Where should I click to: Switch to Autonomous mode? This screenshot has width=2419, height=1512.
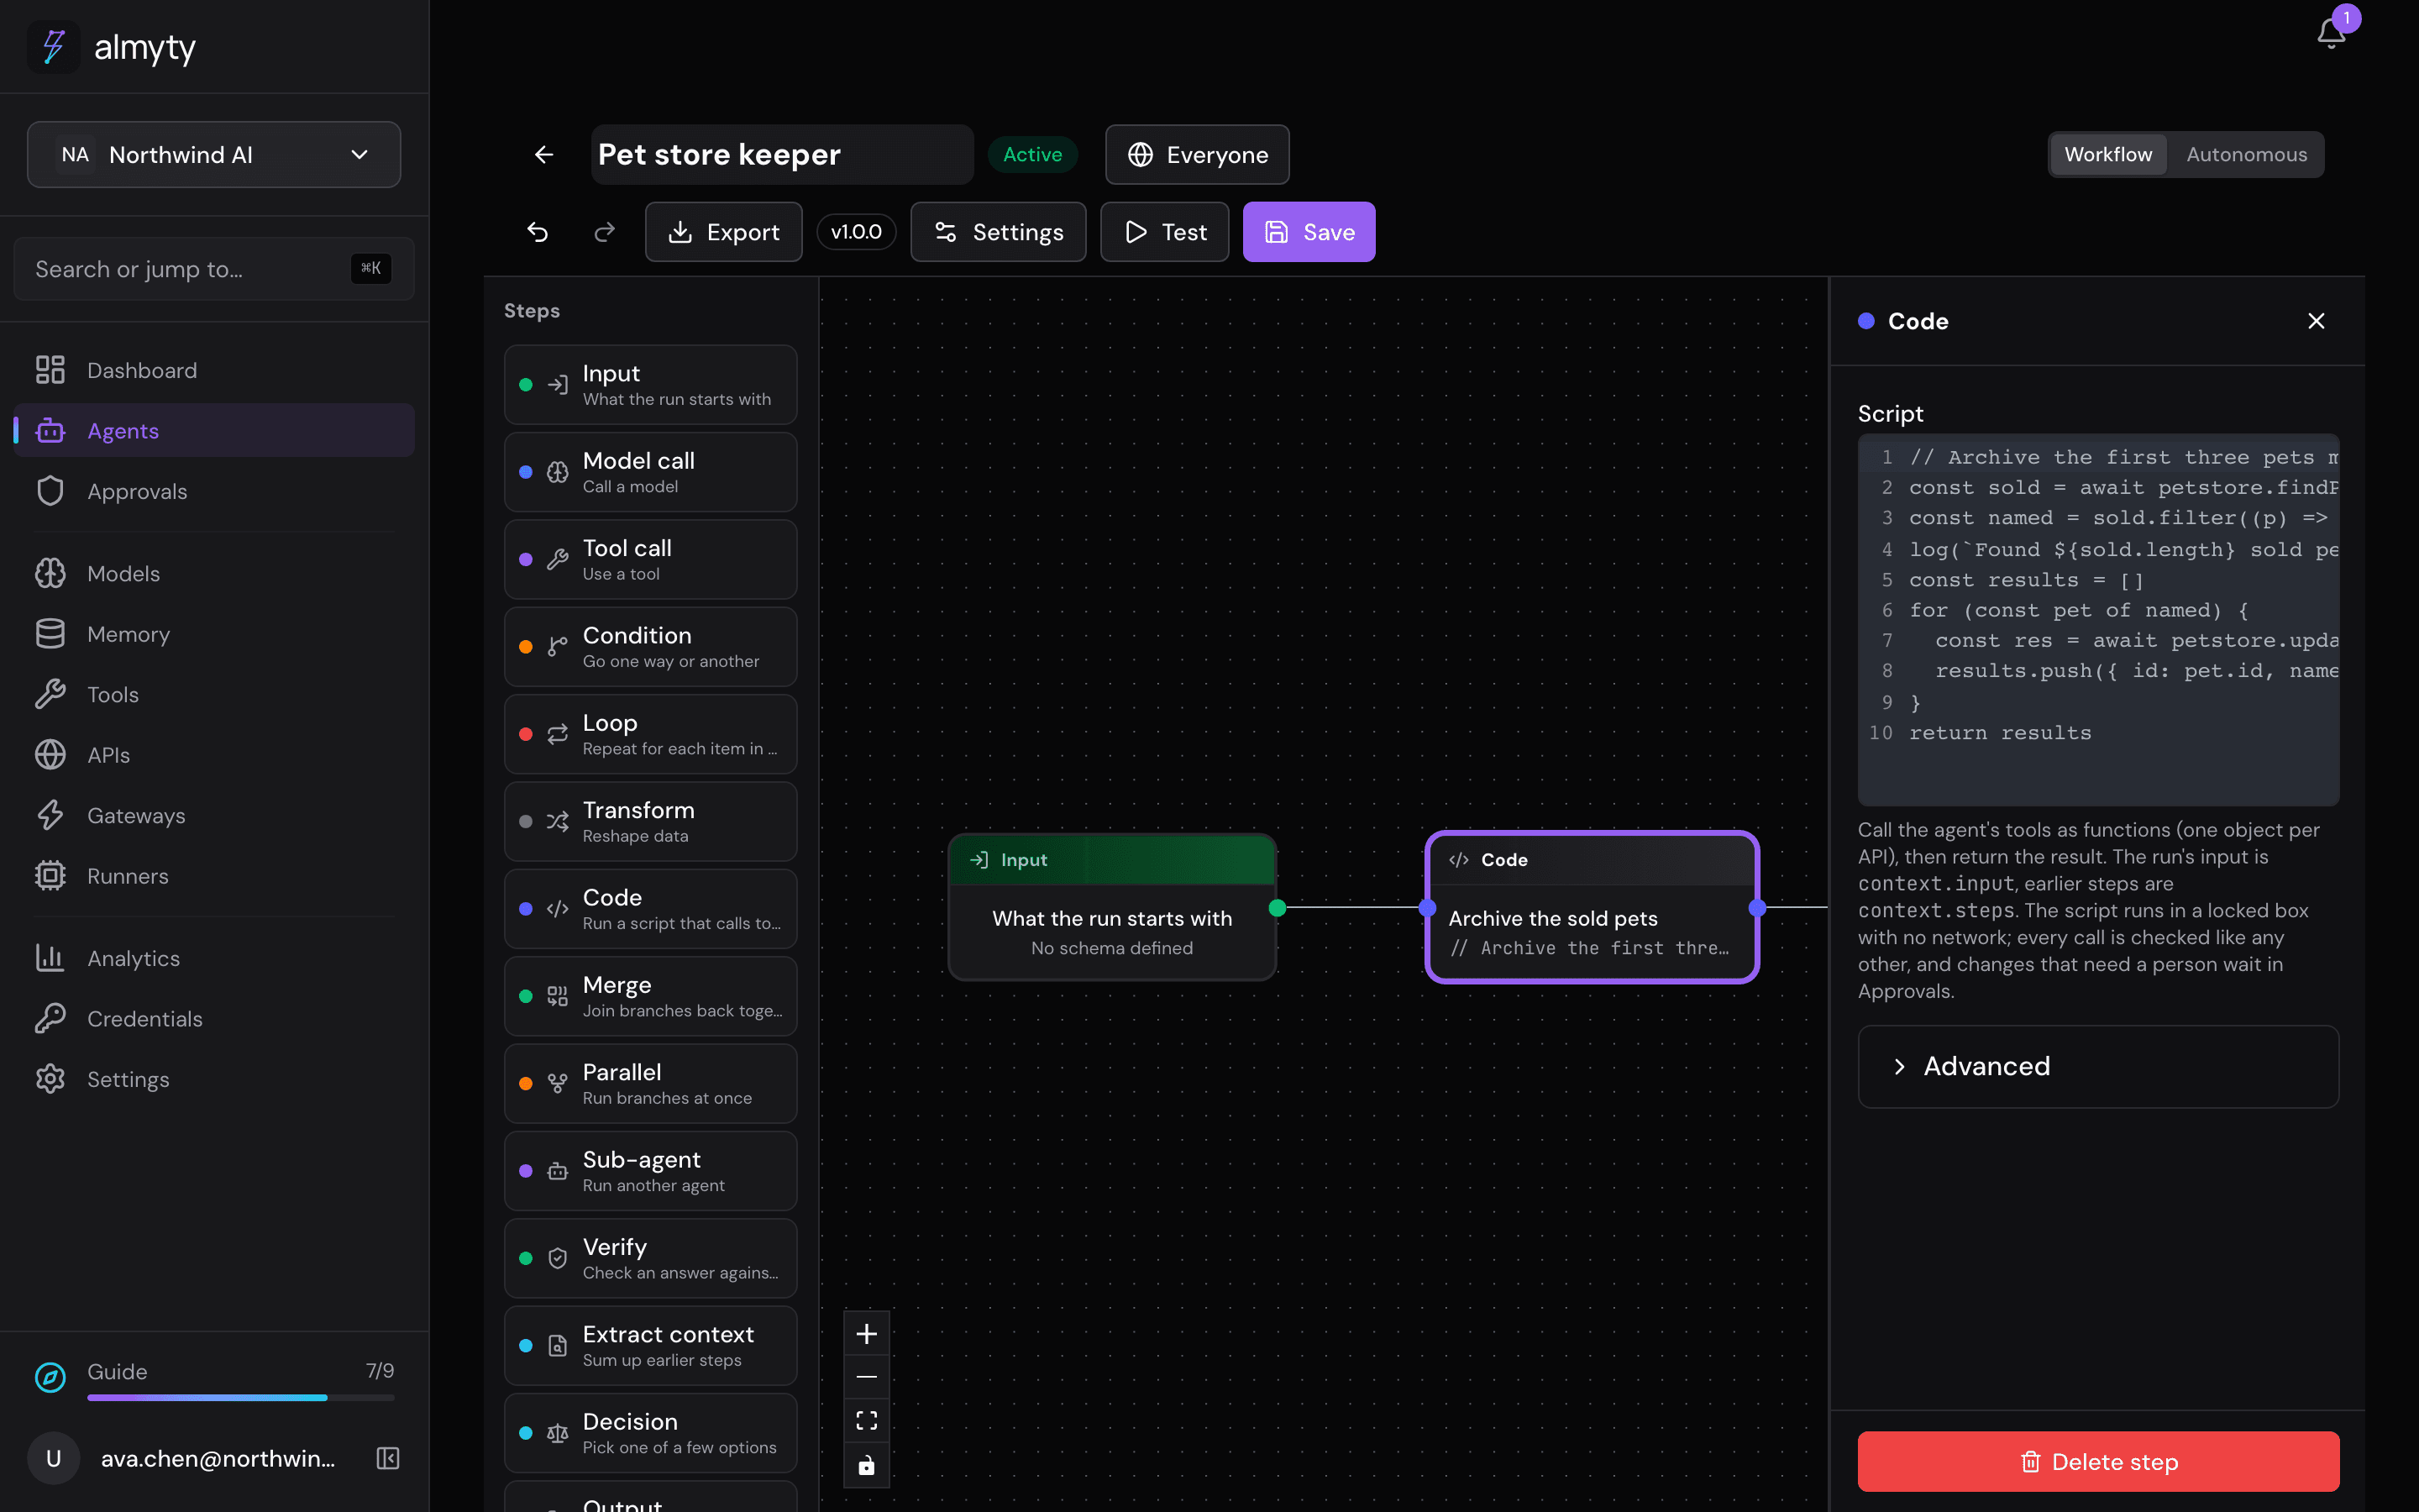click(x=2246, y=154)
